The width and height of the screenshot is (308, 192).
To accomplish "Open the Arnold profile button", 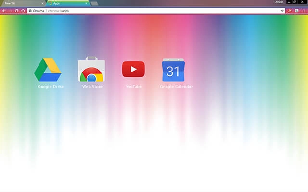I will click(x=279, y=2).
